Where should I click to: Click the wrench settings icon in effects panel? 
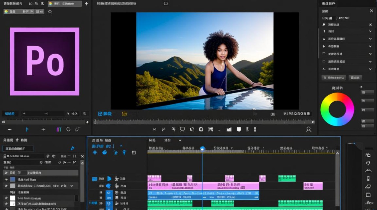click(82, 156)
